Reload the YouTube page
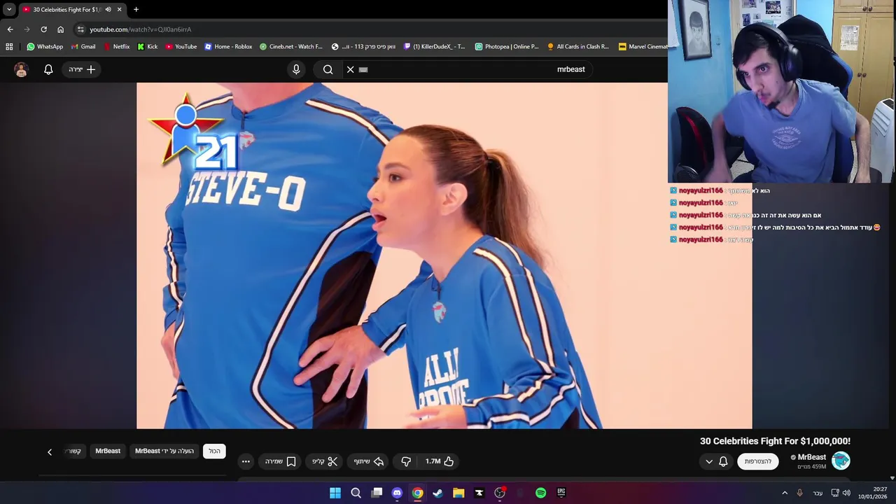896x504 pixels. (43, 29)
